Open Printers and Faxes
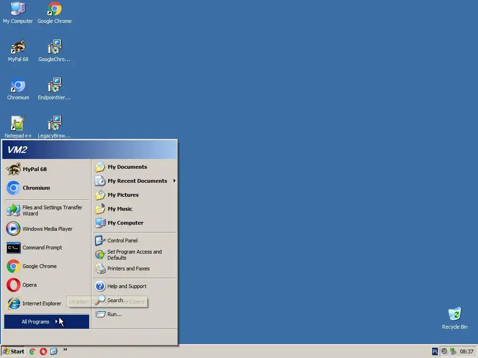The image size is (478, 358). 135,268
